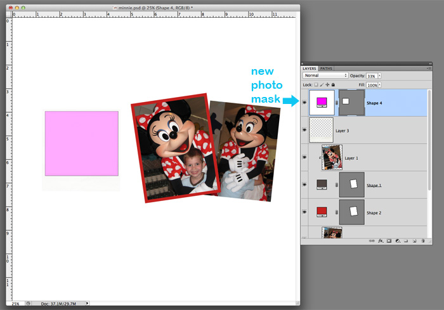The image size is (444, 310).
Task: Click the green zoom window button
Action: coord(23,8)
